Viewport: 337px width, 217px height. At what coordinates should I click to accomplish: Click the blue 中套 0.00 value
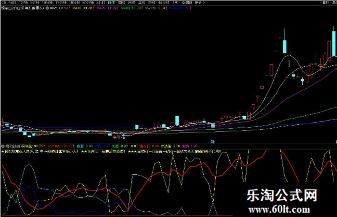tap(102, 146)
